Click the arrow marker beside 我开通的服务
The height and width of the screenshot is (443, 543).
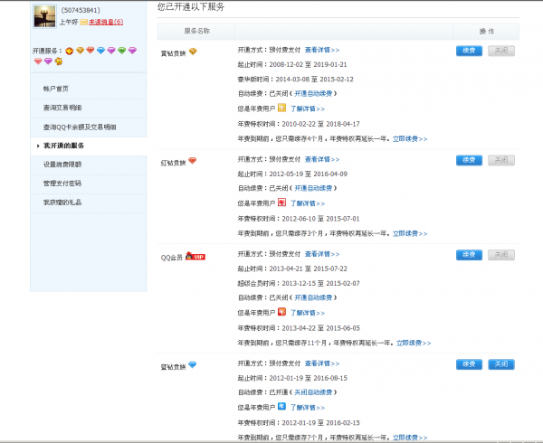[38, 146]
